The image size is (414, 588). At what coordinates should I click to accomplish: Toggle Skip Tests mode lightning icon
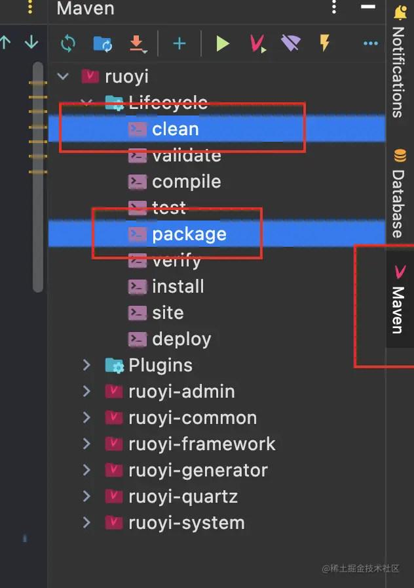(x=324, y=44)
